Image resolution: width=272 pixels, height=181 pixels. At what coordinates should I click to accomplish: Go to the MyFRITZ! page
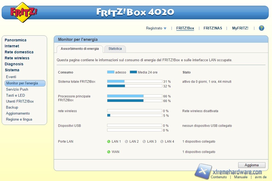coord(240,28)
